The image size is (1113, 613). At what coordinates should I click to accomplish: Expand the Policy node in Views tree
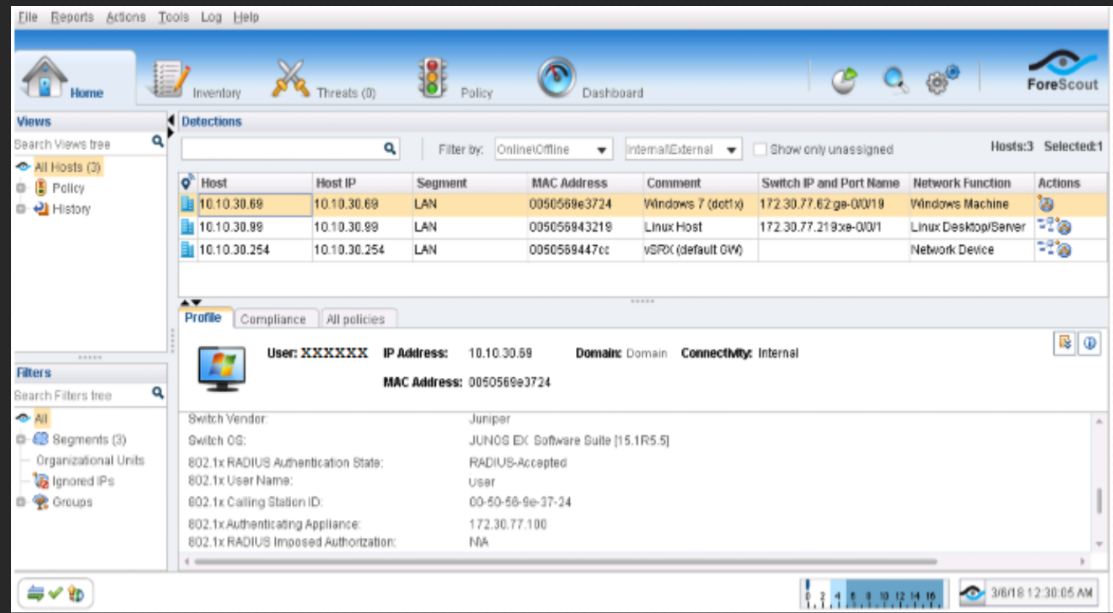[21, 188]
